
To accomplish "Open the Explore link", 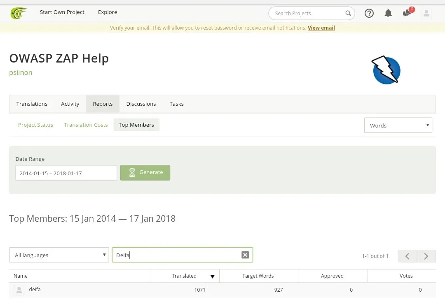I will (108, 12).
